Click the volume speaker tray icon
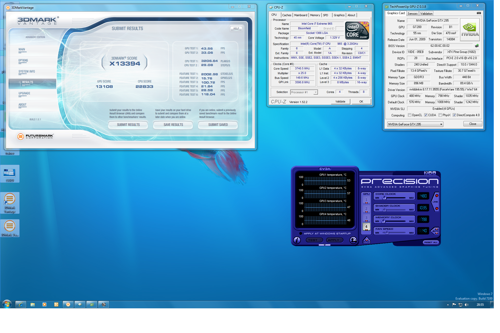The width and height of the screenshot is (500, 333). pyautogui.click(x=467, y=305)
